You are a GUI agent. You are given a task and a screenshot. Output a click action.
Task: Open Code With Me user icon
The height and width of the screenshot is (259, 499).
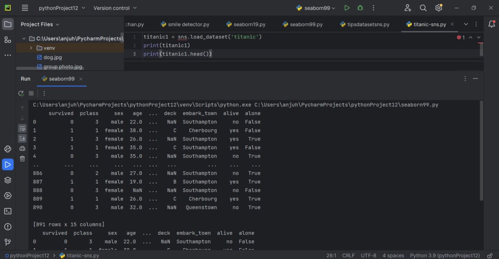[x=408, y=8]
